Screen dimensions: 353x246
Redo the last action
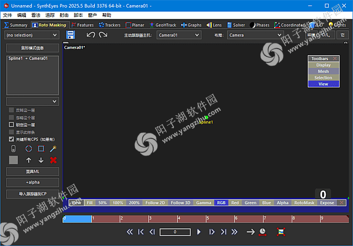(x=103, y=35)
